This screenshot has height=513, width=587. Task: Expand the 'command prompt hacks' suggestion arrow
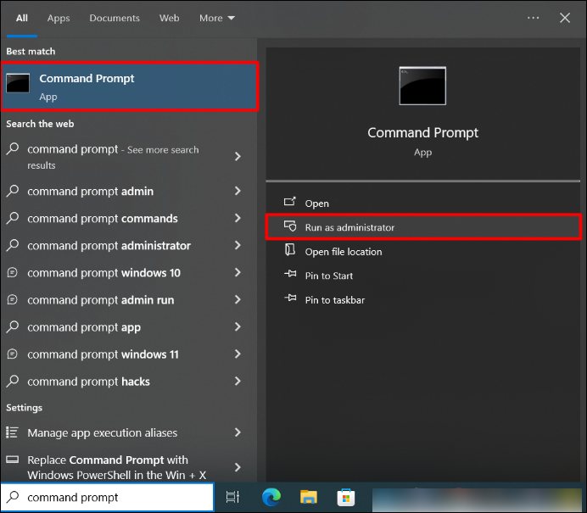pos(238,382)
